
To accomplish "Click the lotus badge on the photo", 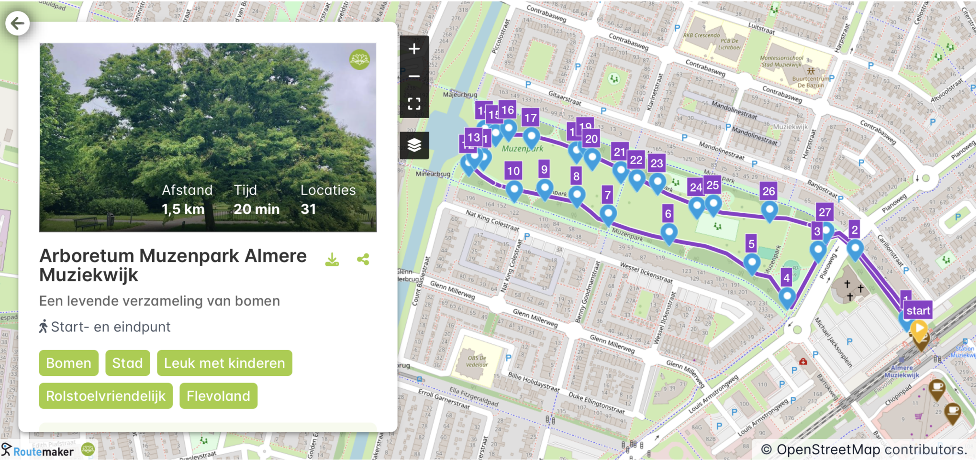I will (359, 60).
